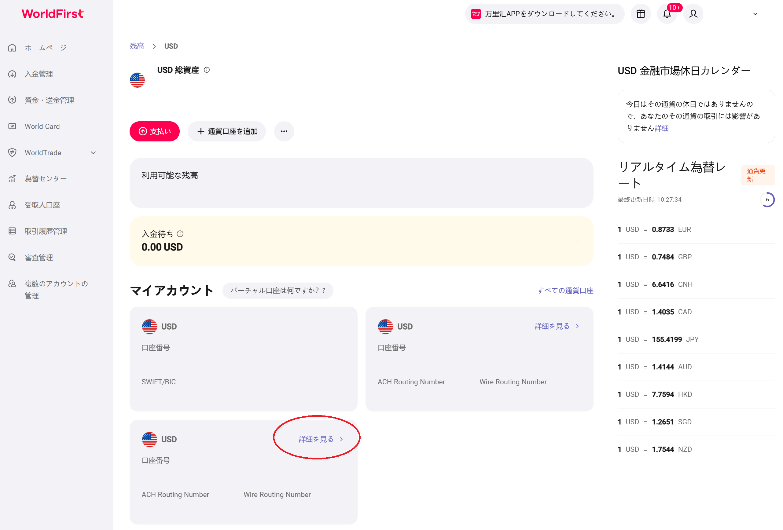Viewport: 783px width, 530px height.
Task: Select the 1 USD = 0.8733 EUR rate row
Action: (696, 229)
